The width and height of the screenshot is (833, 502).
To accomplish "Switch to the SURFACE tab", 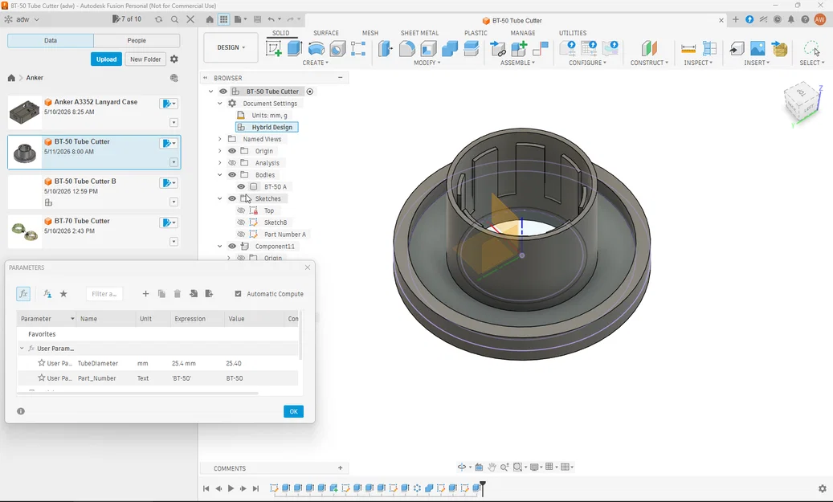I will click(325, 33).
